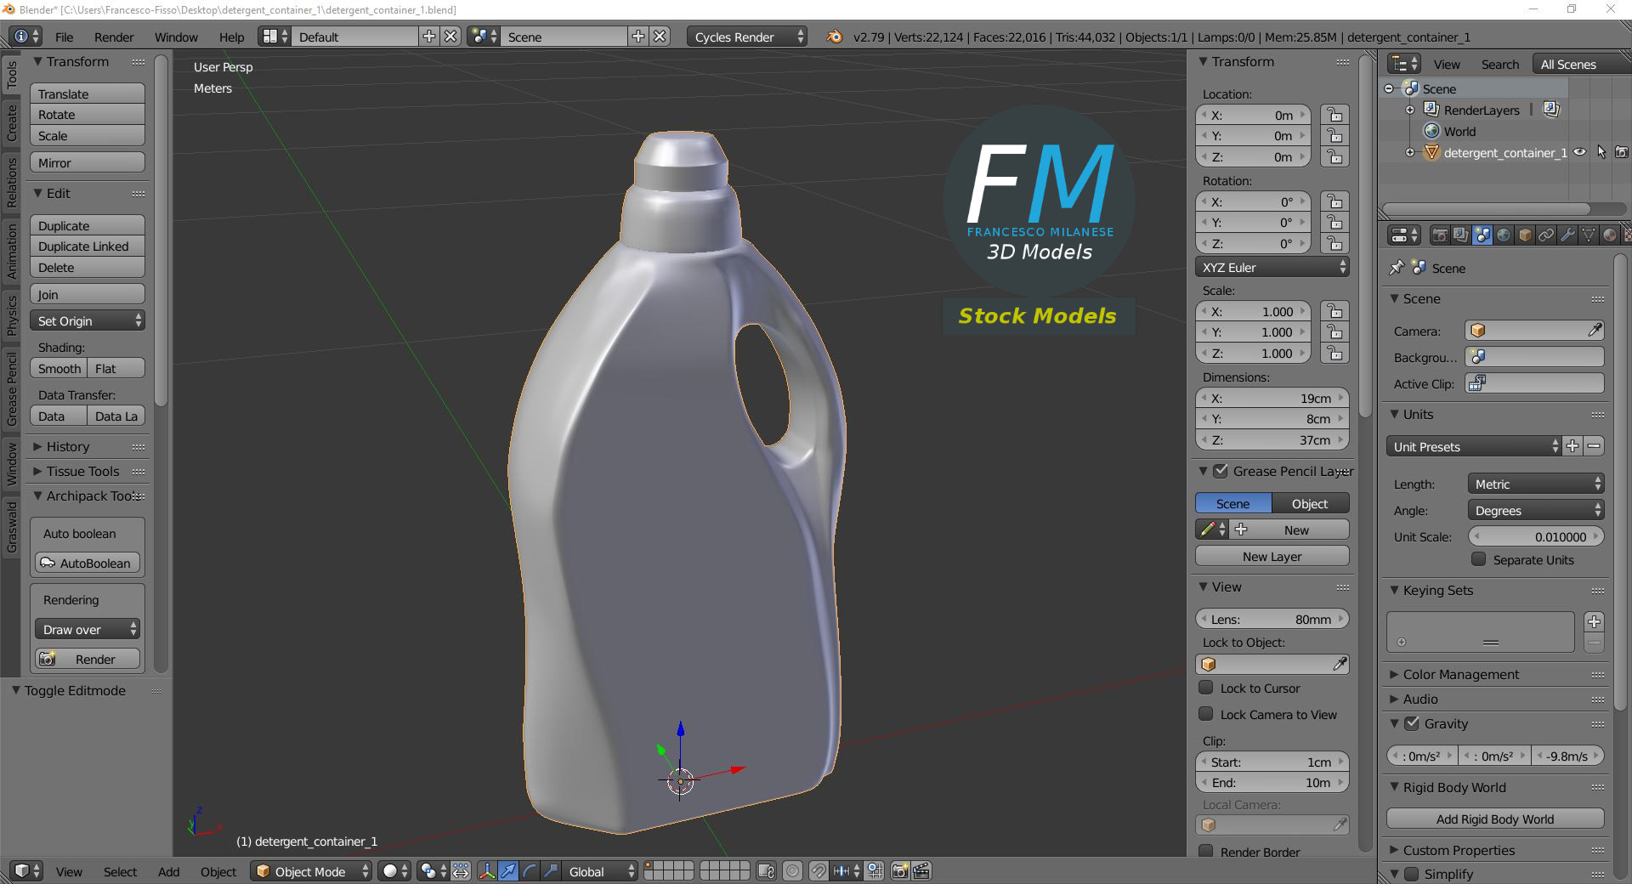Click the 3D manipulator toggle icon
This screenshot has width=1632, height=884.
coord(487,871)
